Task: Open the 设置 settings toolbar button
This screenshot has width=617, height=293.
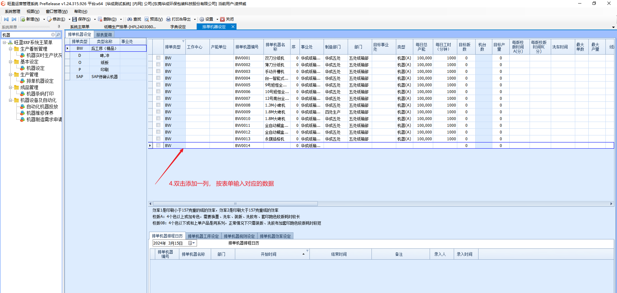Action: (x=206, y=19)
